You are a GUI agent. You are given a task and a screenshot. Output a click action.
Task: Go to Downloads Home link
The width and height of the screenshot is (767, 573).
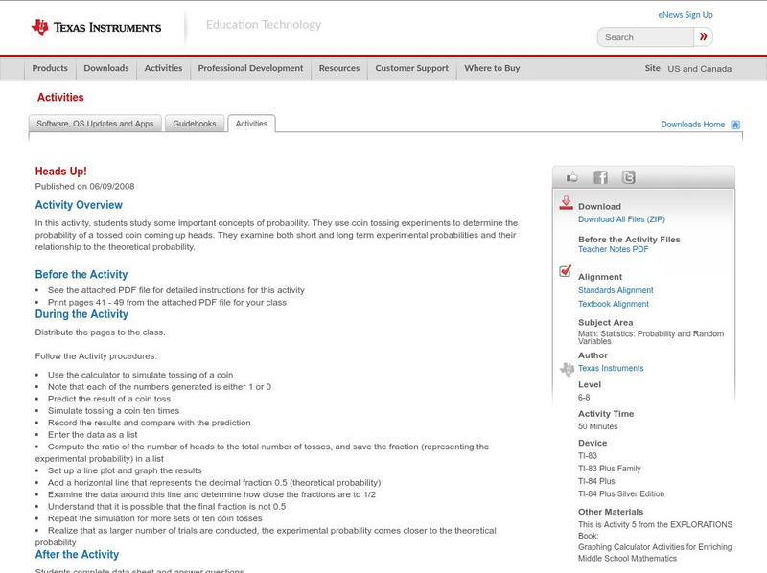692,125
